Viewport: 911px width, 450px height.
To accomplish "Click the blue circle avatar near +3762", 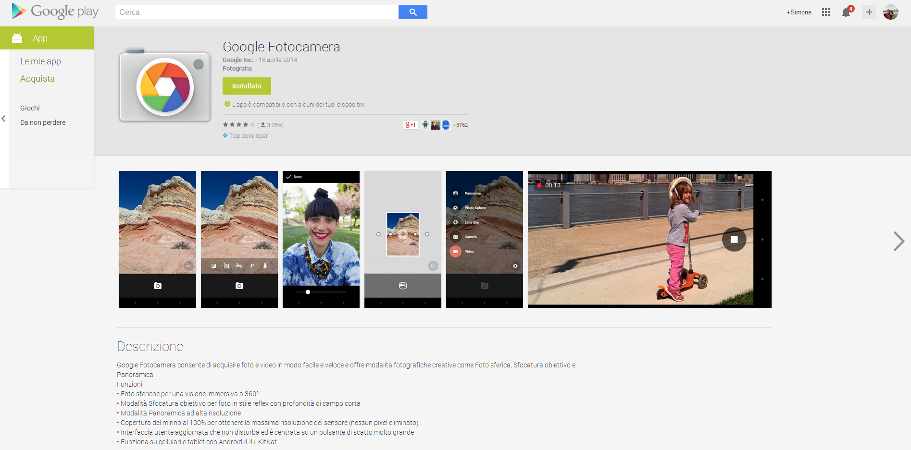I will tap(446, 125).
